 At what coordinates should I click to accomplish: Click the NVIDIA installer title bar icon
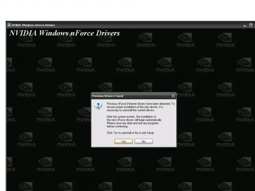pos(9,25)
